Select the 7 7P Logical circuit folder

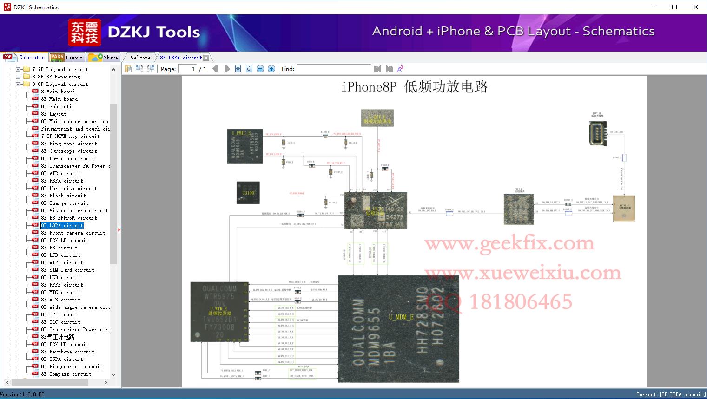click(60, 69)
